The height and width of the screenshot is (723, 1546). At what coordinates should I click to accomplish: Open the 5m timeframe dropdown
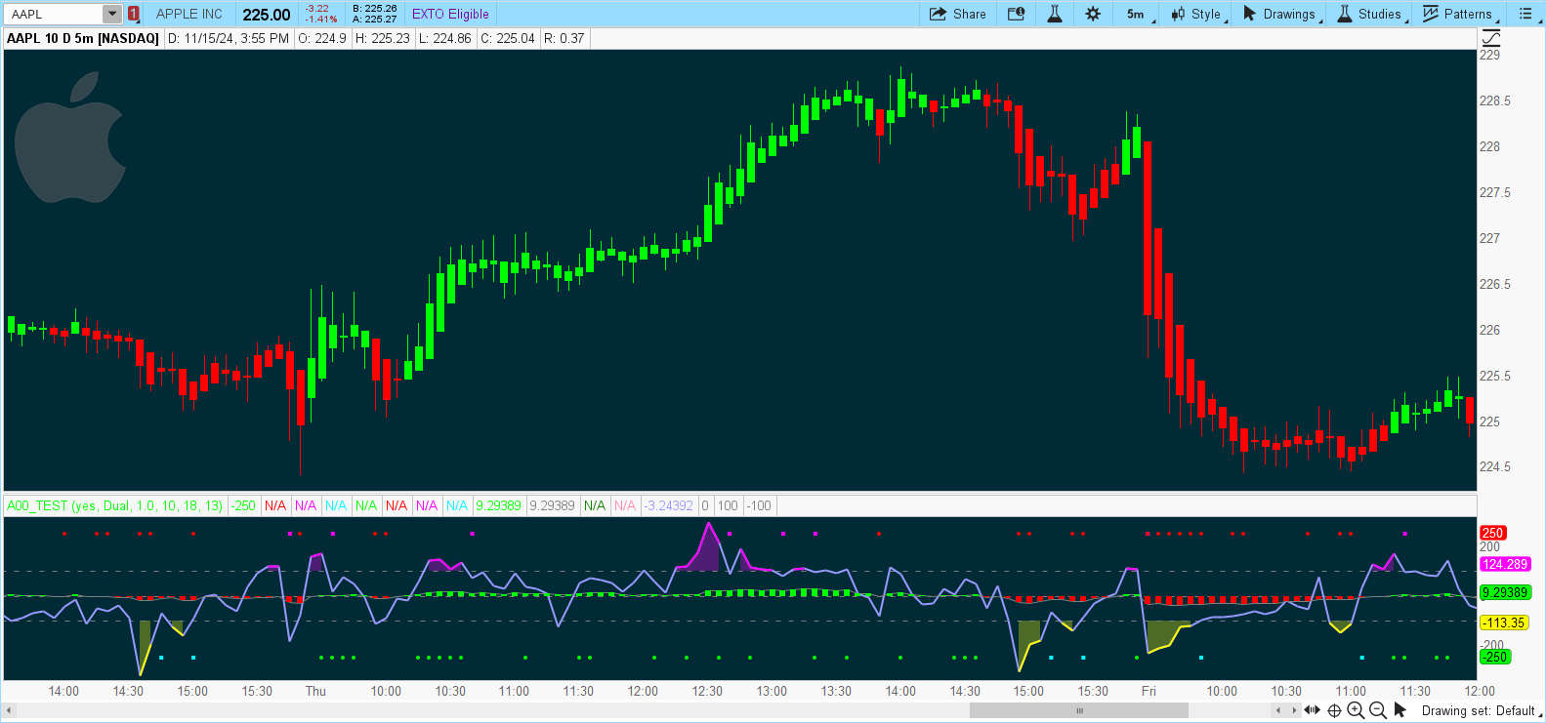(1139, 14)
